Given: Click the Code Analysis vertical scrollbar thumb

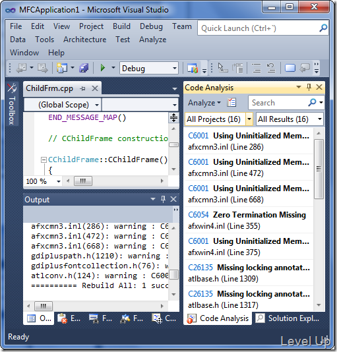Looking at the screenshot, I should (319, 169).
